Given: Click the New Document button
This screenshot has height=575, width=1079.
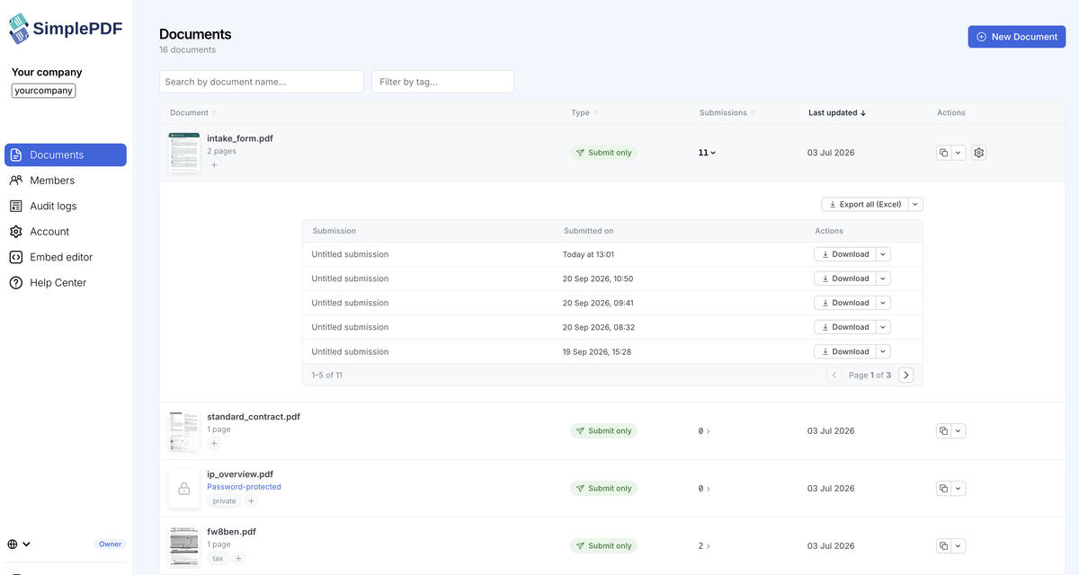Looking at the screenshot, I should tap(1017, 37).
